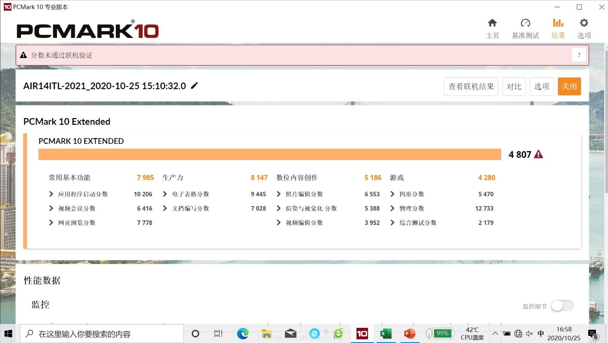This screenshot has height=343, width=608.
Task: Open Task View icon on taskbar
Action: (218, 334)
